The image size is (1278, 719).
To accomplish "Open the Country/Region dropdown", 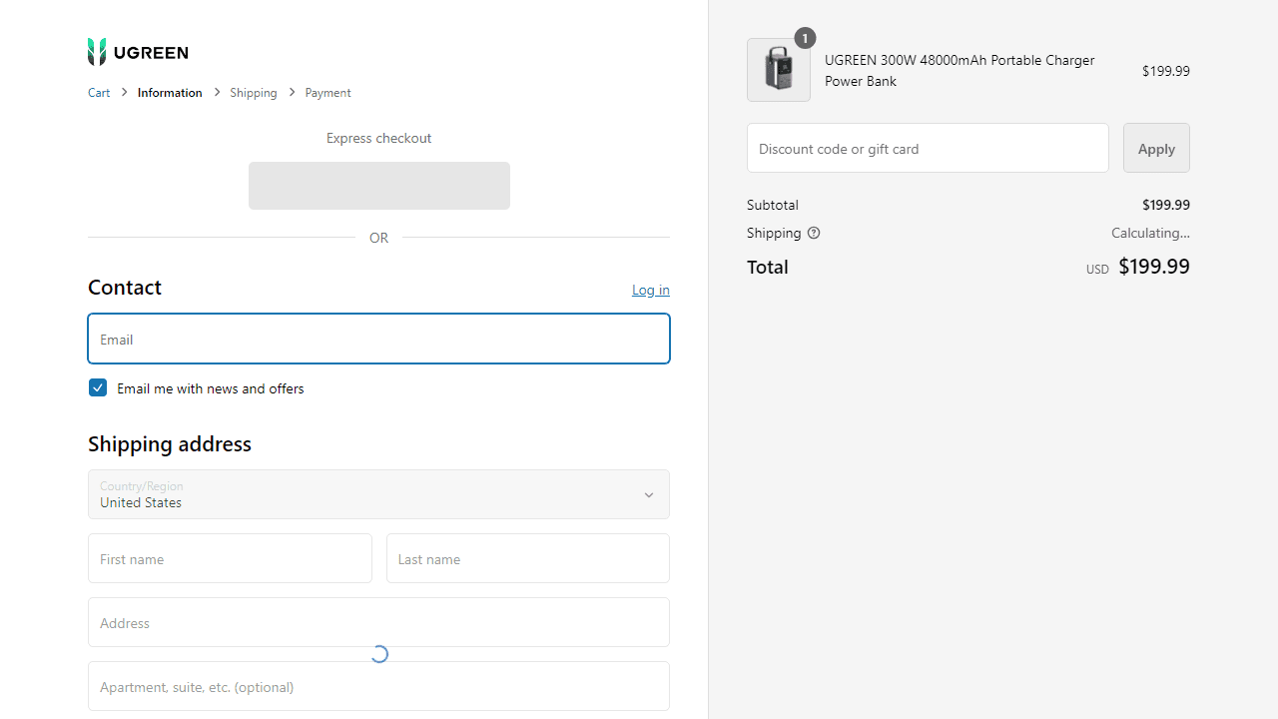I will (378, 494).
